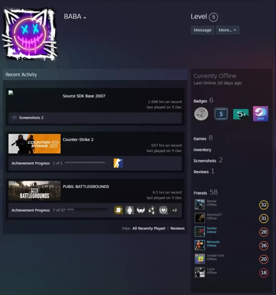The width and height of the screenshot is (276, 295).
Task: Open the Steam 2022 replay badge
Action: point(261,114)
